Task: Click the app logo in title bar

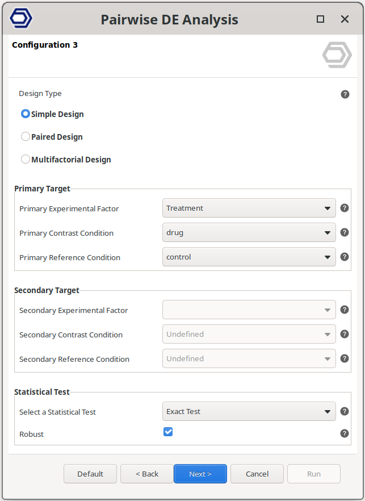Action: coord(22,19)
